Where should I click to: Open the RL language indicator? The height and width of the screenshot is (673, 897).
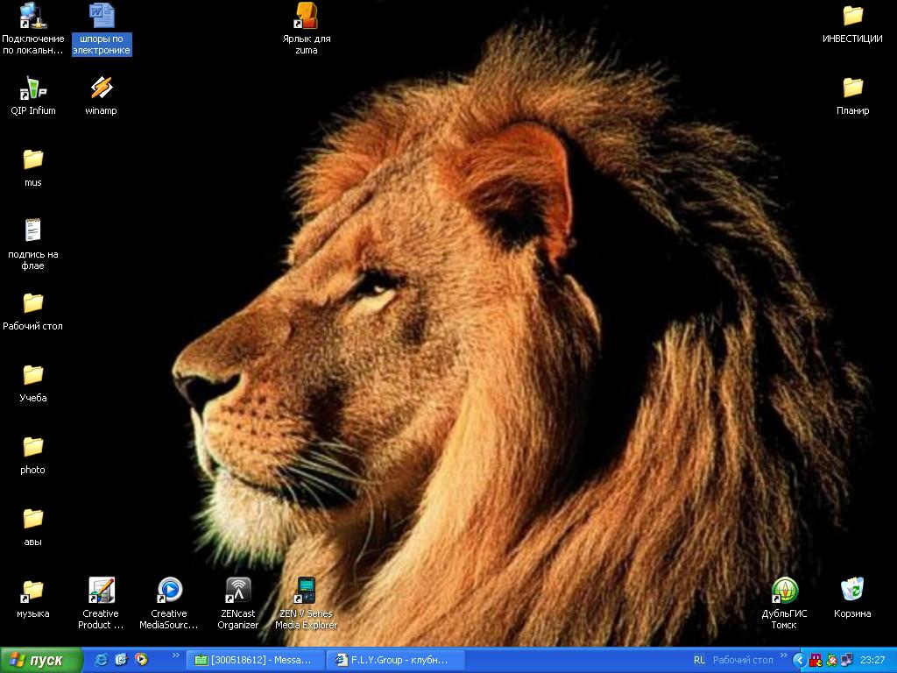(699, 661)
